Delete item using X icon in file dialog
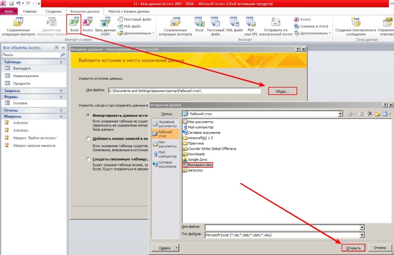Viewport: 394px width, 255px height. (x=370, y=114)
